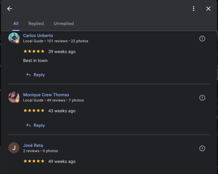Report Monique Crew Thomas's review
The image size is (218, 174).
click(202, 98)
